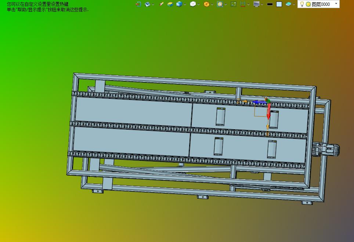Click the black line-color swatch
This screenshot has height=242, width=354.
(x=270, y=4)
